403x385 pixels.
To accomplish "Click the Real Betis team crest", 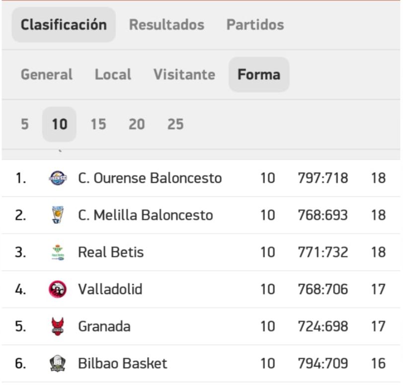I will (x=58, y=252).
